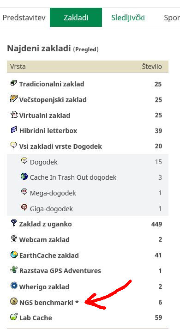Click the Tradicionalni zaklad cache icon
This screenshot has width=180, height=329.
click(14, 83)
